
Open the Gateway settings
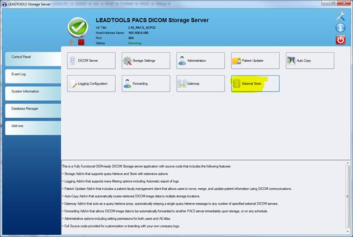tap(200, 84)
